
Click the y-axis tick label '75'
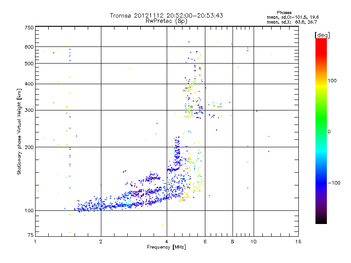[x=31, y=235]
